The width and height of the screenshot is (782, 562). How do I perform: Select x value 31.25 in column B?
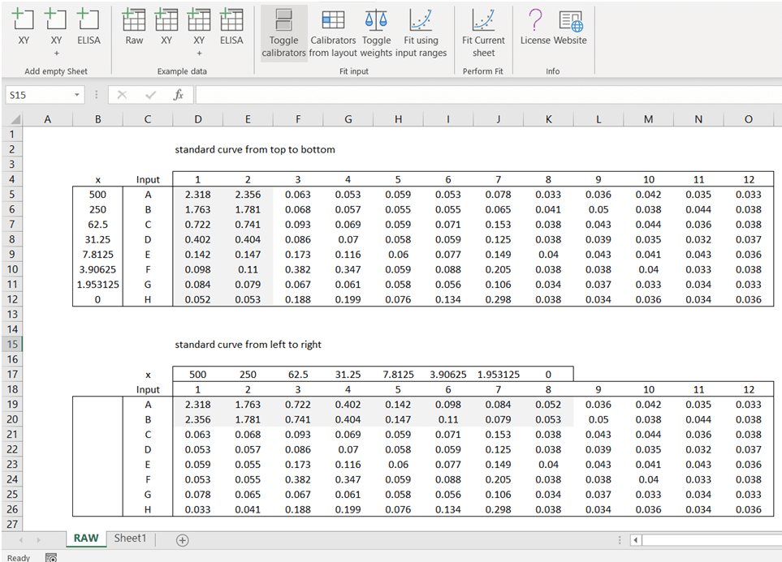click(x=97, y=239)
